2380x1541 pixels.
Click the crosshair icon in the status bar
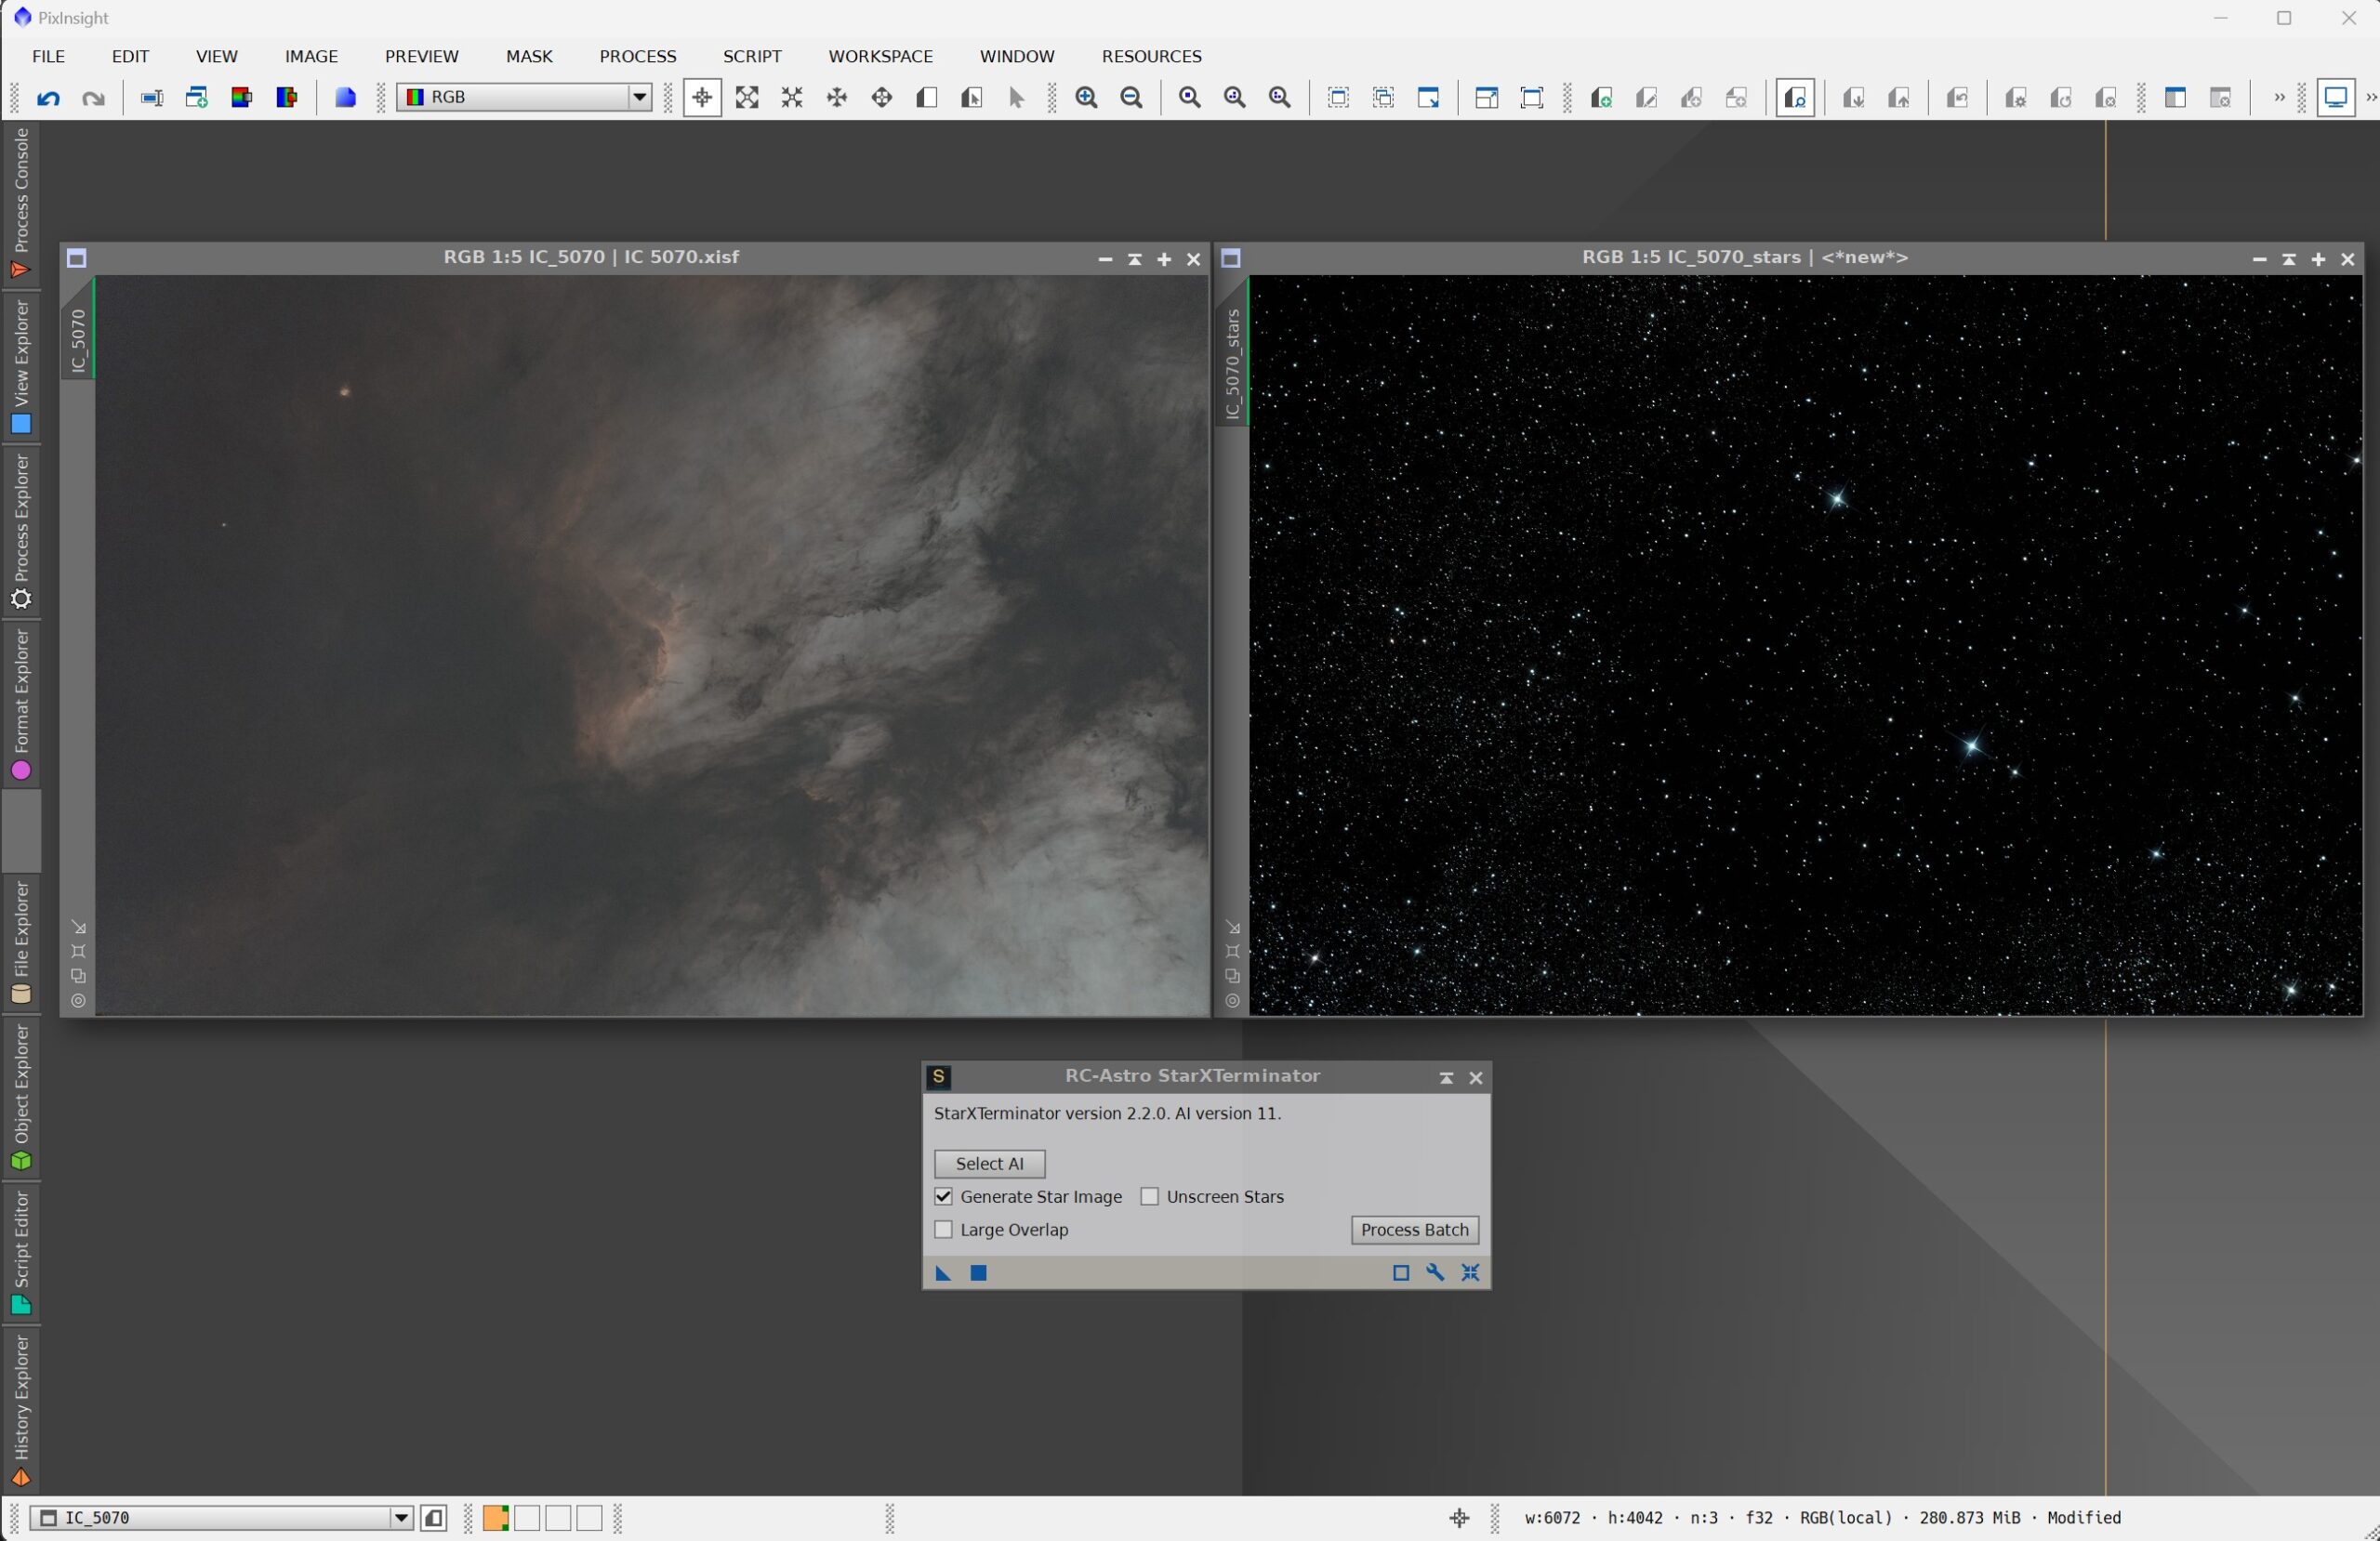pos(1459,1519)
